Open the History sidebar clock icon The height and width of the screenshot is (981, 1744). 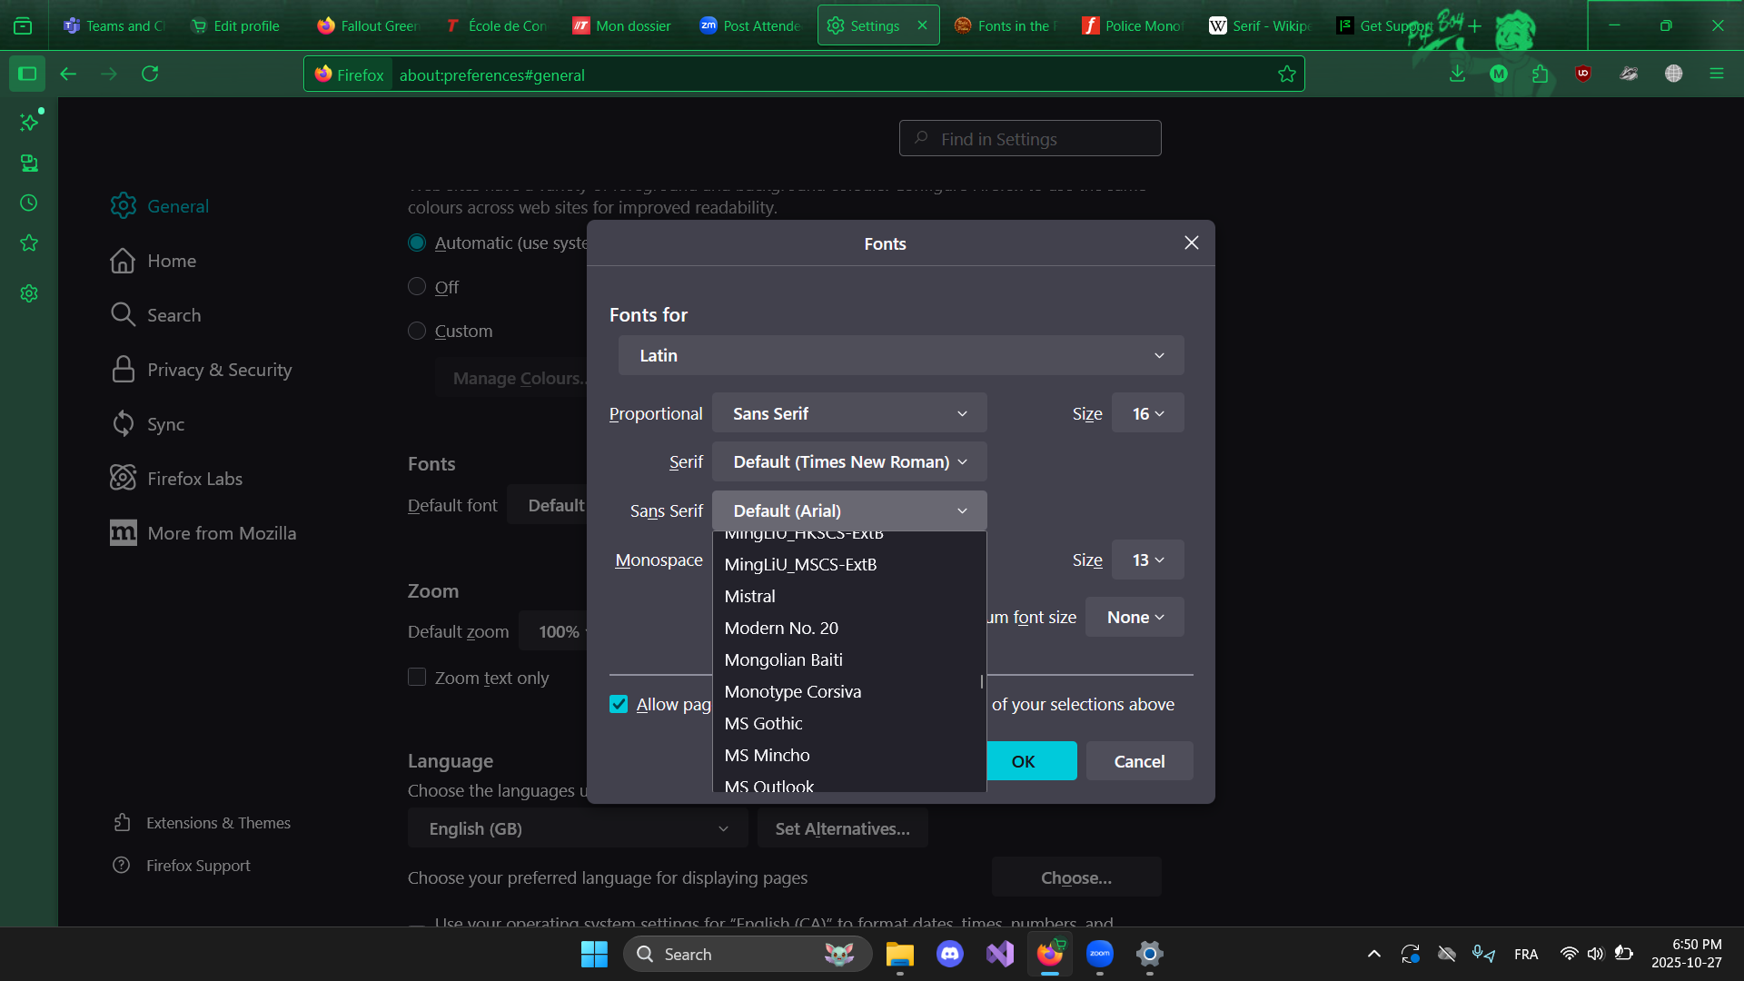tap(29, 203)
